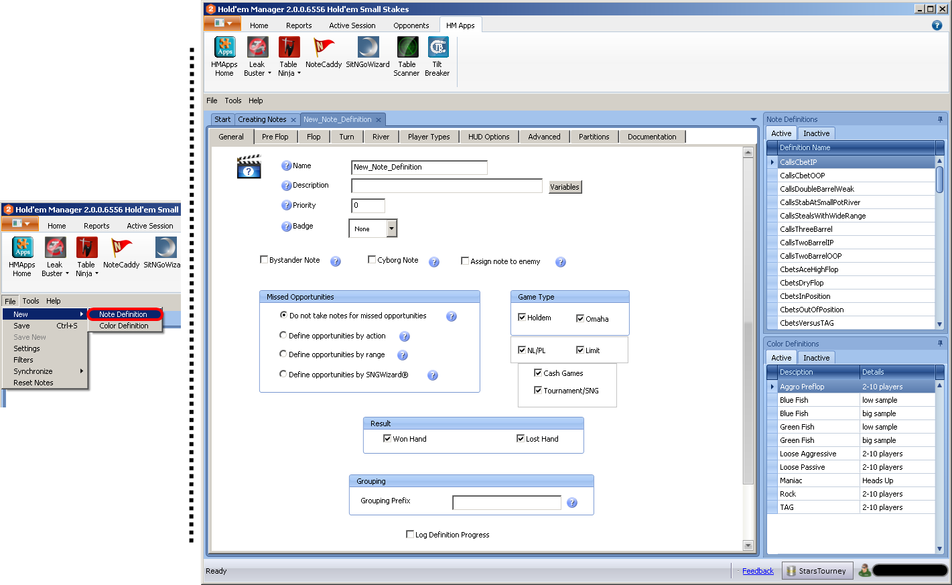This screenshot has width=952, height=585.
Task: Open application menu button in main window
Action: tap(222, 23)
